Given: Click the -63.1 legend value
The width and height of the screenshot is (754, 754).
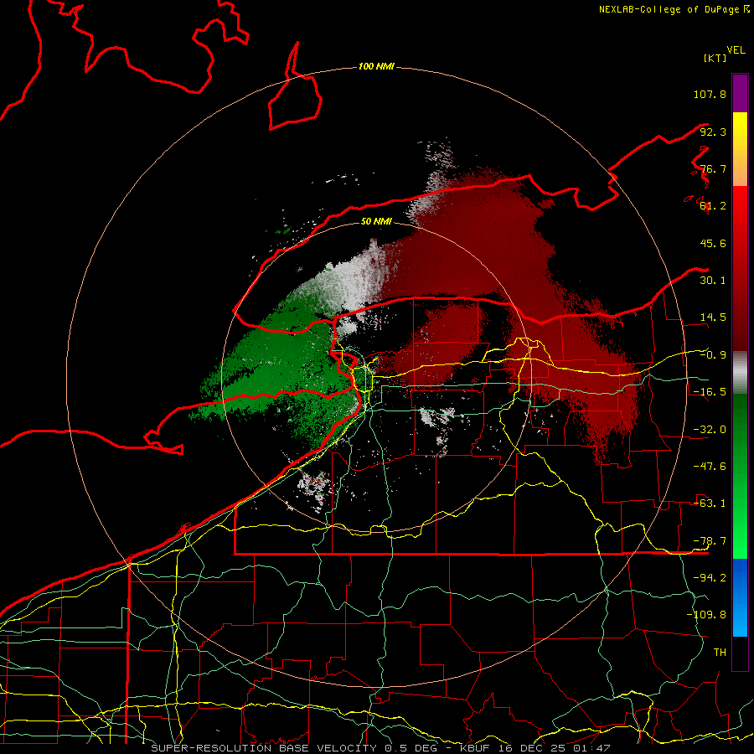Looking at the screenshot, I should pos(710,504).
